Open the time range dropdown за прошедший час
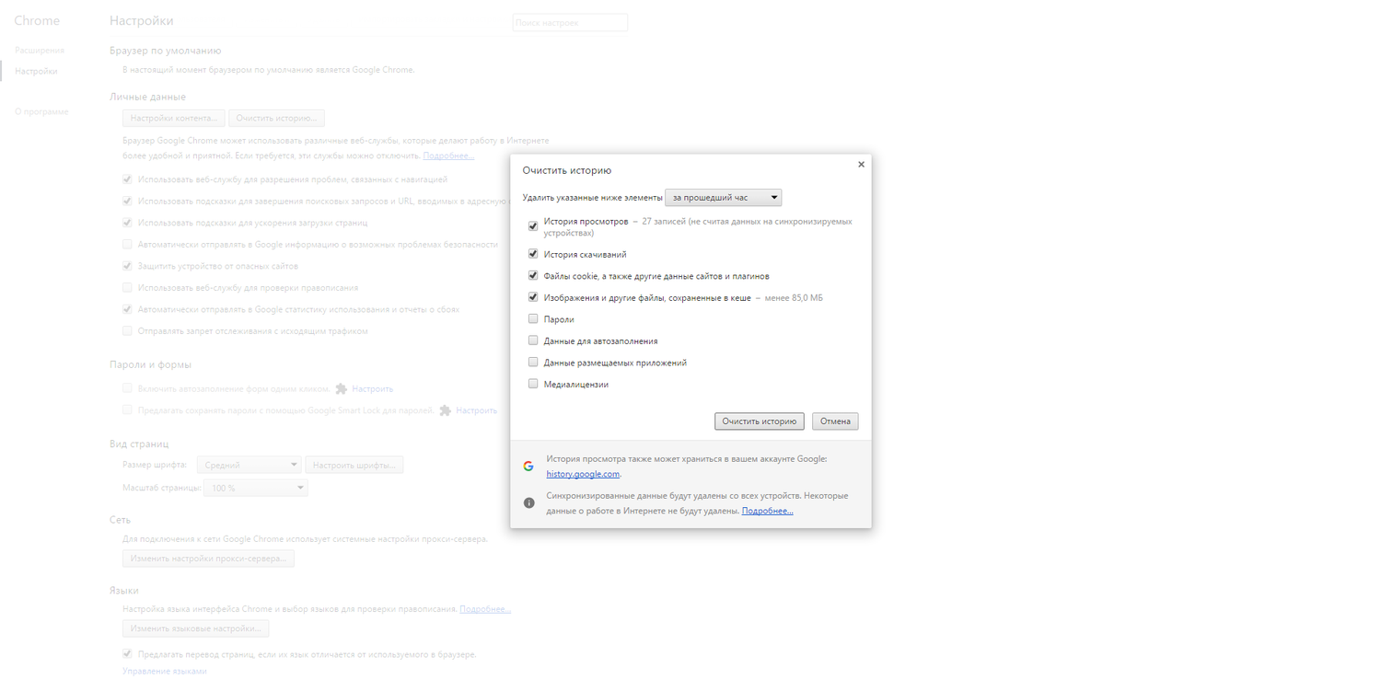1381x680 pixels. pos(724,197)
